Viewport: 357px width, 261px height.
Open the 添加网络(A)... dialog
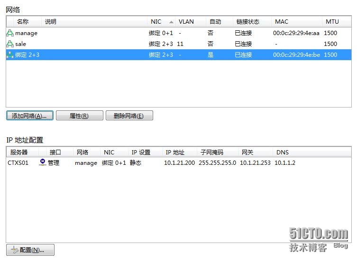tap(30, 116)
